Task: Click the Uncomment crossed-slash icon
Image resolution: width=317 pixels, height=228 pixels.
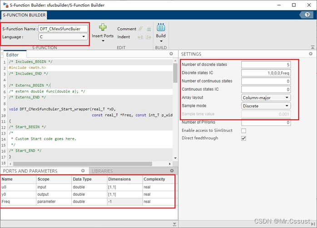Action: coord(149,29)
